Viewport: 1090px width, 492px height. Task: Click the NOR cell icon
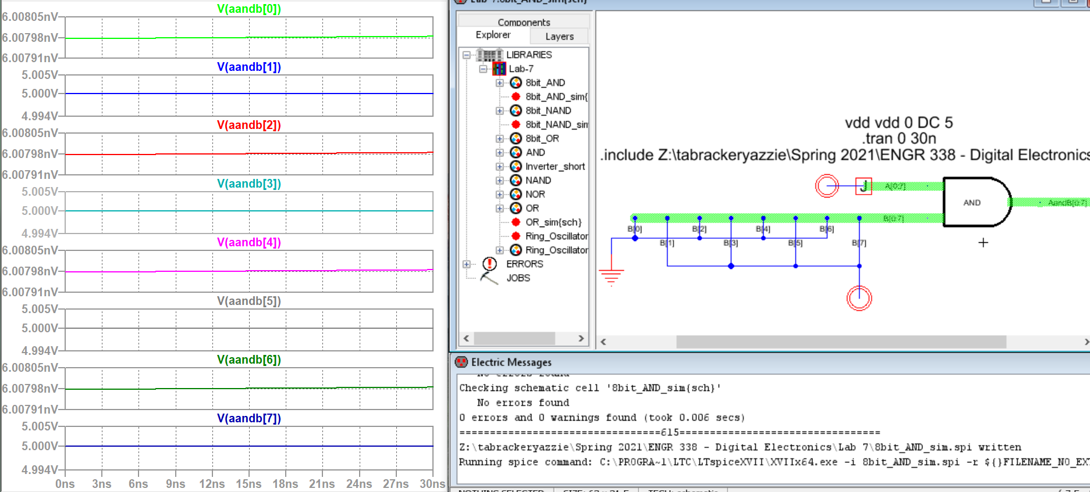(x=516, y=194)
